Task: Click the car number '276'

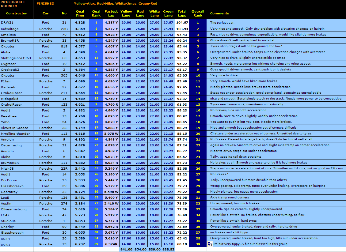Action: pyautogui.click(x=64, y=204)
